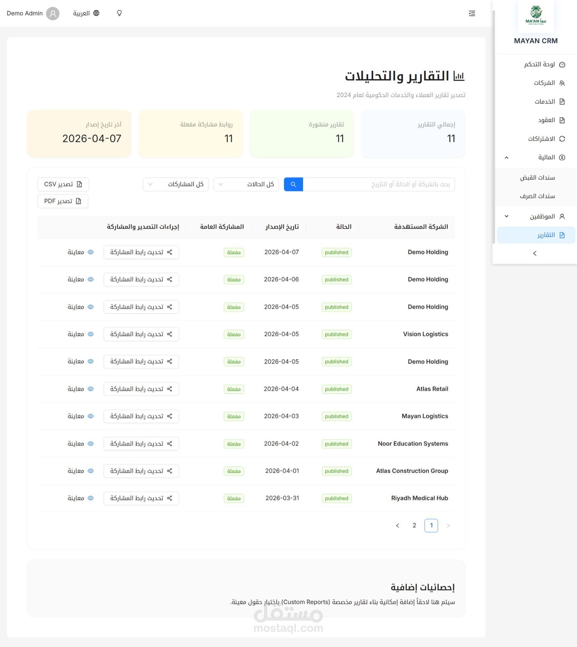Image resolution: width=577 pixels, height=647 pixels.
Task: Click مفعلة badge in Riyadh Medical Hub row
Action: (234, 499)
